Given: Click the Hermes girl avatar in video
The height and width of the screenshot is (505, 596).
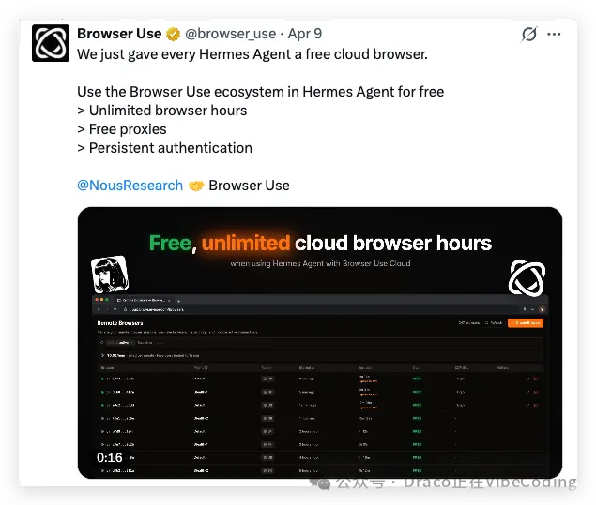Looking at the screenshot, I should (110, 275).
